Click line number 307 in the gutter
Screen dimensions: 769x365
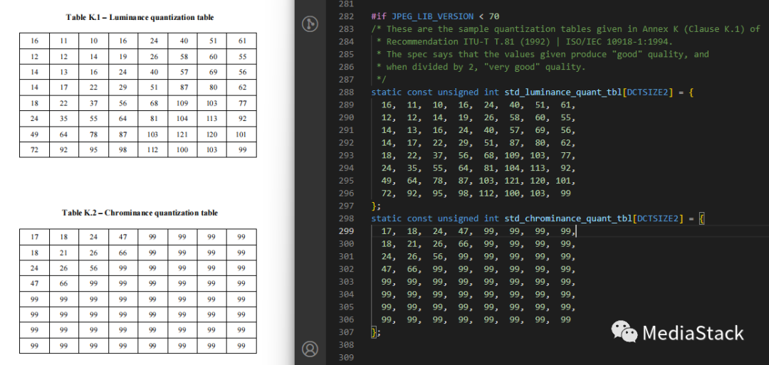[346, 332]
